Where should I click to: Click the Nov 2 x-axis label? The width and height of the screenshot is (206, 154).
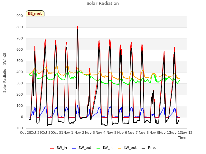pos(79,133)
